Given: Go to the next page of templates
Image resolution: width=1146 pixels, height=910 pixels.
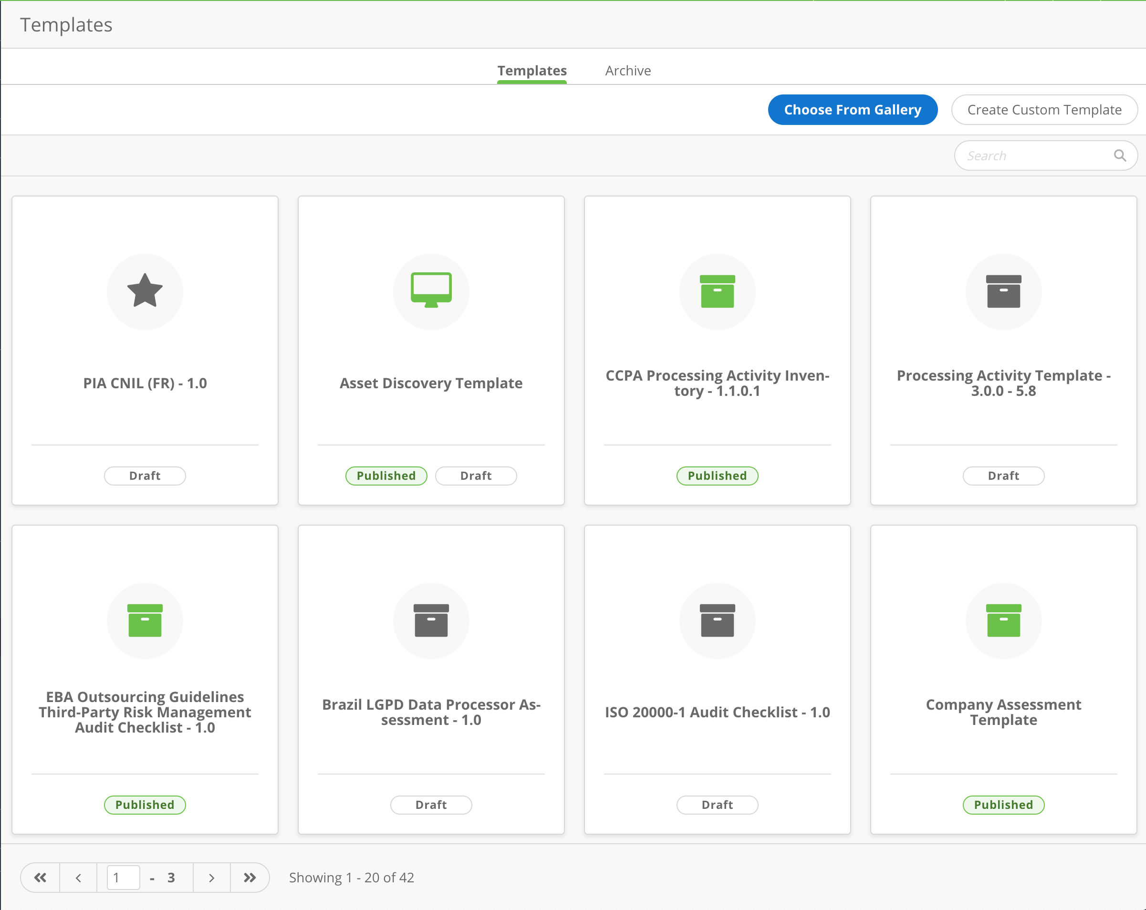Looking at the screenshot, I should point(211,878).
